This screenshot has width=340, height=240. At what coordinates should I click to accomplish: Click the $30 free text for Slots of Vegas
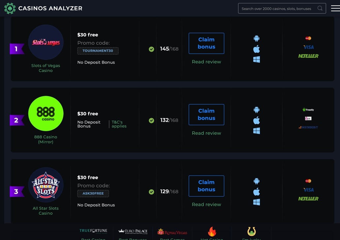(88, 35)
